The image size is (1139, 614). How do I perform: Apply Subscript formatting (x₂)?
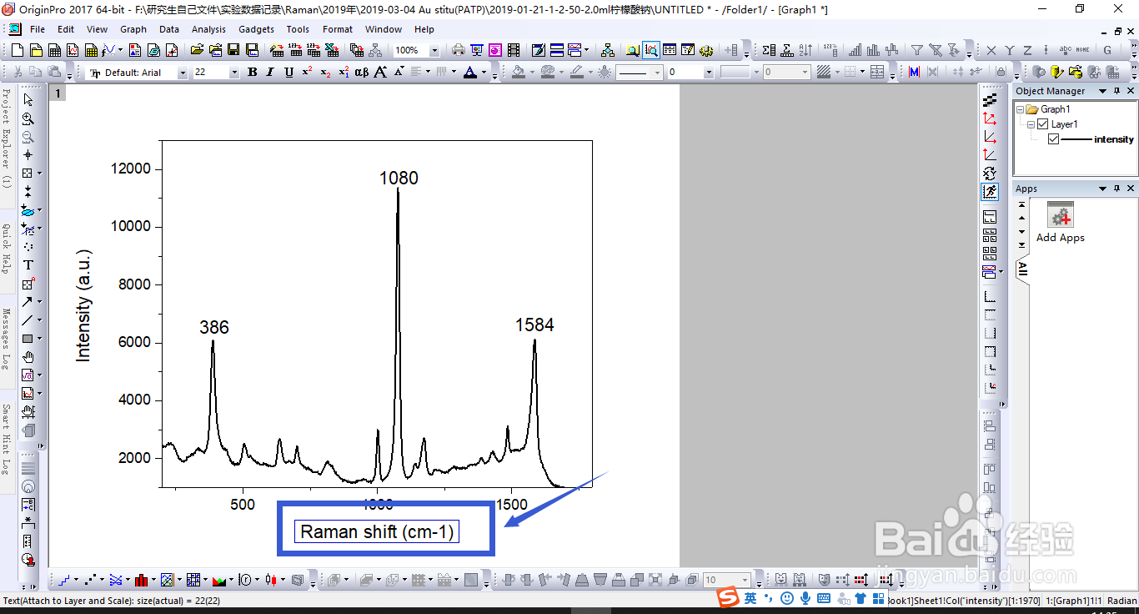(x=325, y=73)
